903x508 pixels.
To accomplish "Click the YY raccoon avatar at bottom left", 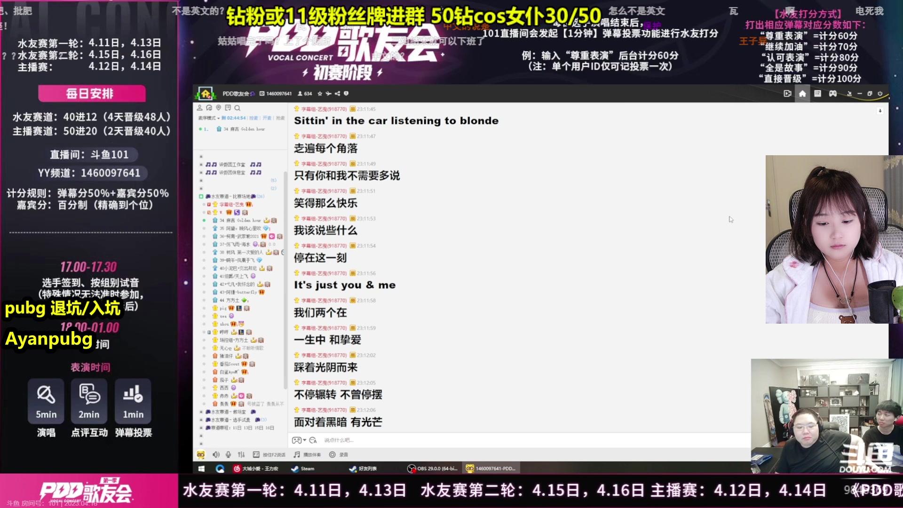I will click(x=201, y=454).
